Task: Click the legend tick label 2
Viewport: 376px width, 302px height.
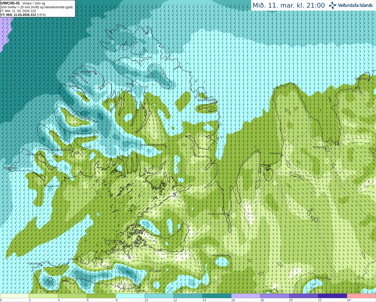Action: 30,300
